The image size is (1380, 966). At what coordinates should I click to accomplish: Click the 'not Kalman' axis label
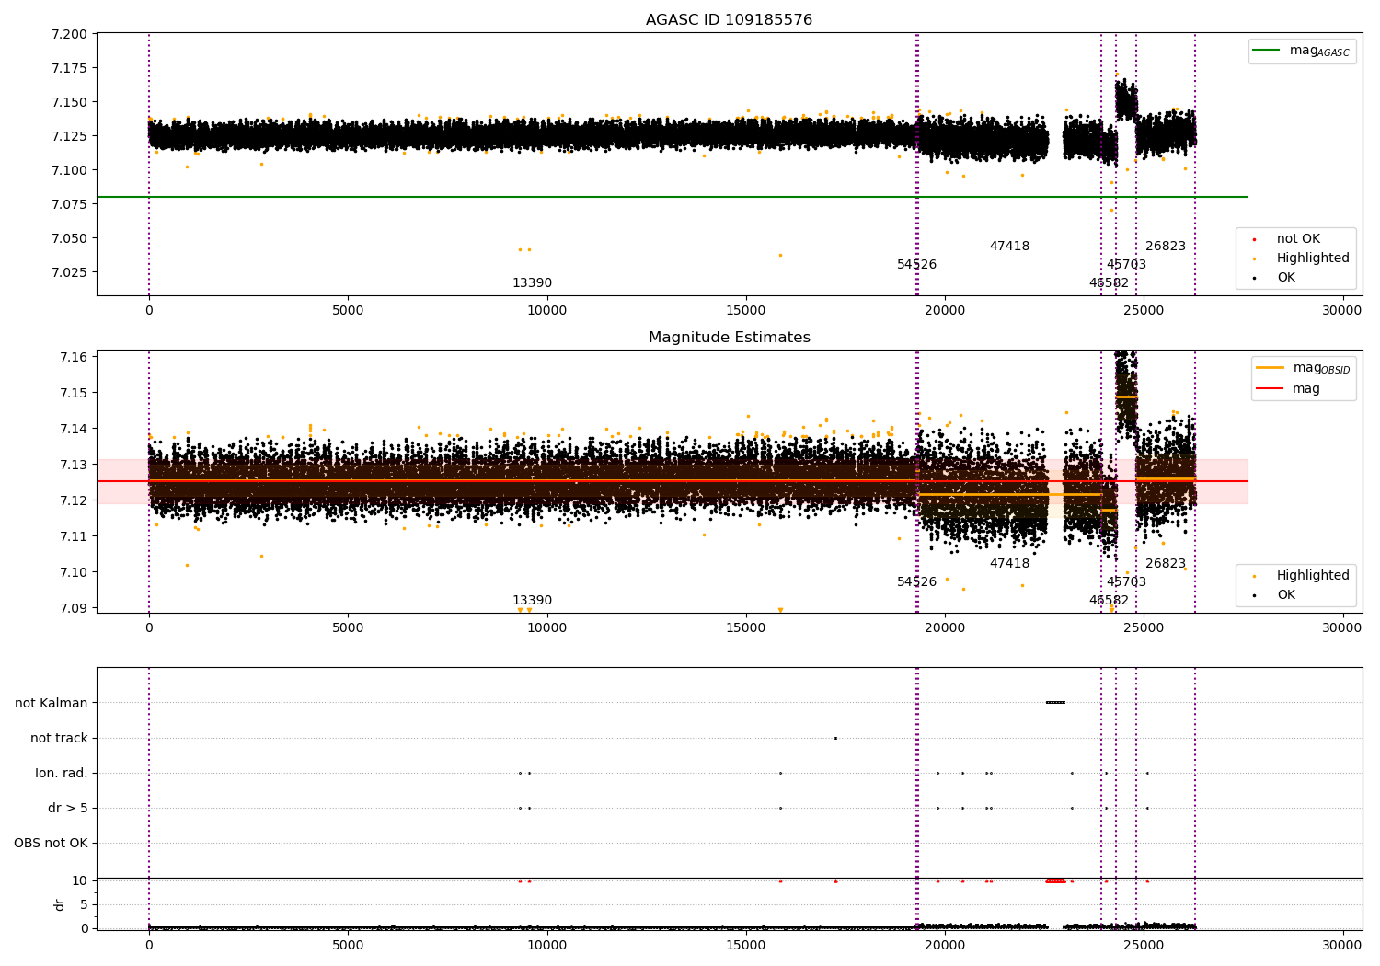tap(52, 703)
